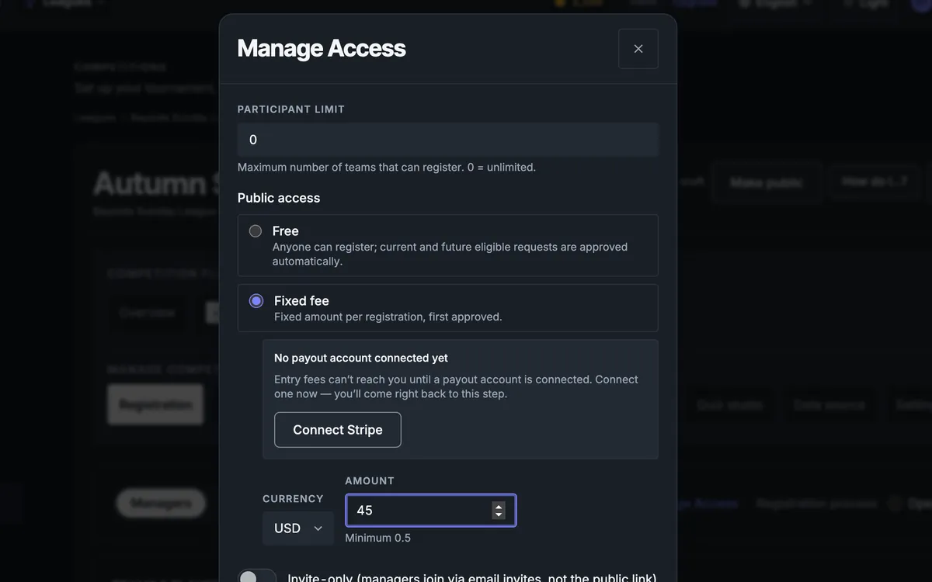Image resolution: width=932 pixels, height=582 pixels.
Task: Increase amount using stepper up arrow
Action: (499, 506)
